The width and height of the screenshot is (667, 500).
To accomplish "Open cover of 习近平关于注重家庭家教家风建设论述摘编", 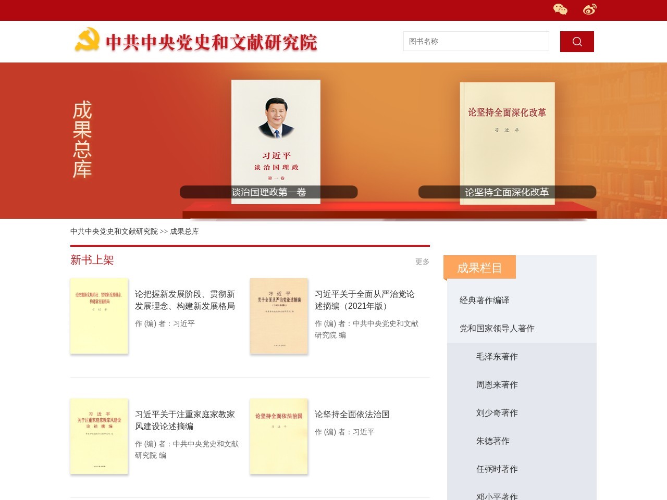I will pyautogui.click(x=99, y=436).
